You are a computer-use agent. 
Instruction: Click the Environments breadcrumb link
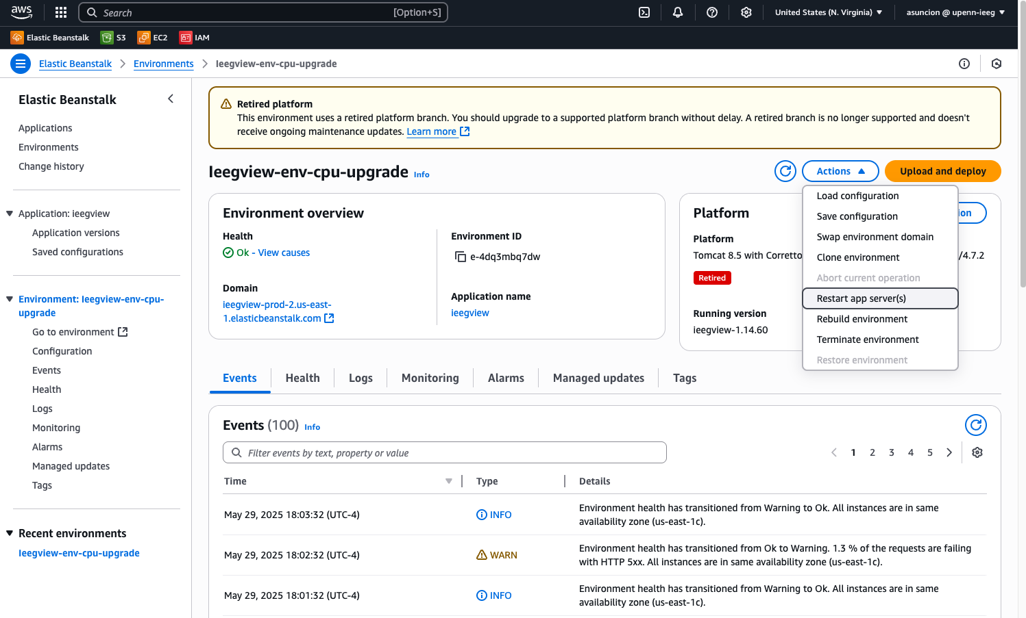click(x=164, y=64)
